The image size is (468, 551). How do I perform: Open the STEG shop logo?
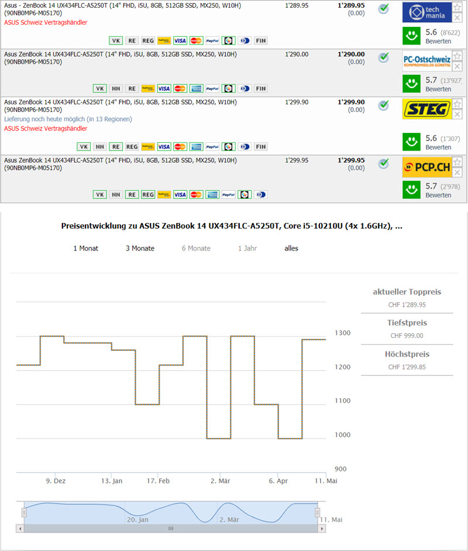pyautogui.click(x=426, y=109)
